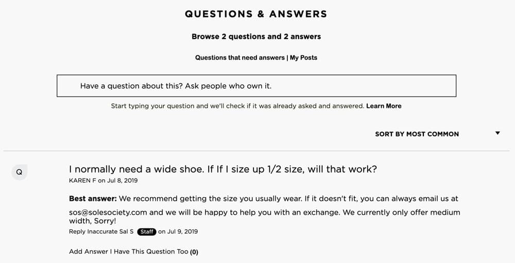The width and height of the screenshot is (515, 263).
Task: Open the Sort By Most Common menu
Action: 417,134
